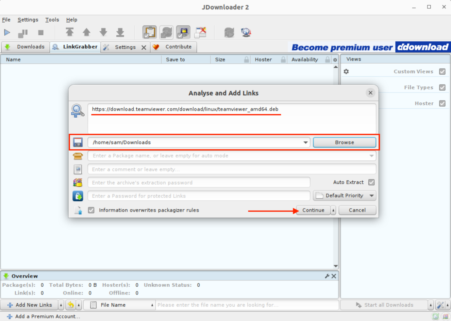Click the globe reconnect icon
This screenshot has width=451, height=321.
(246, 32)
